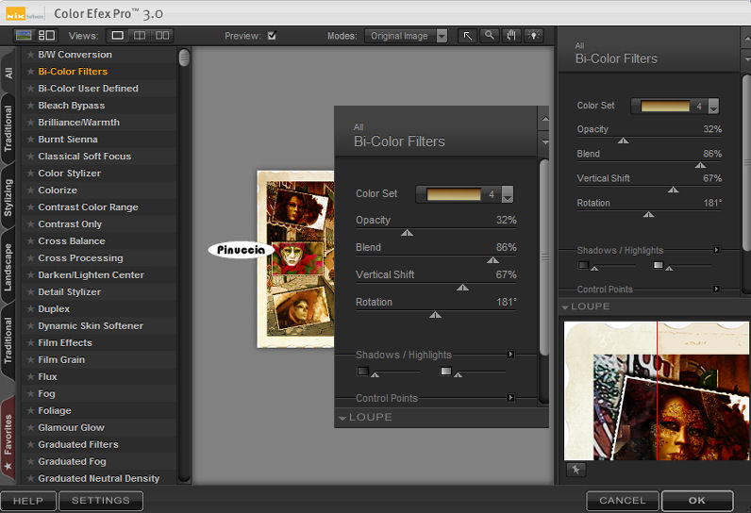Open the All filter category tab

click(x=8, y=73)
